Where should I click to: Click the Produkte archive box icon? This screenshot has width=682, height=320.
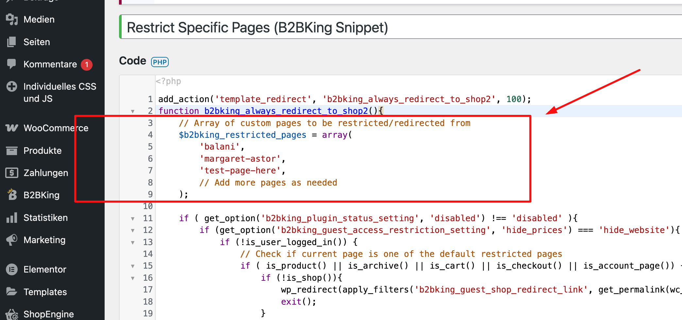click(x=12, y=151)
